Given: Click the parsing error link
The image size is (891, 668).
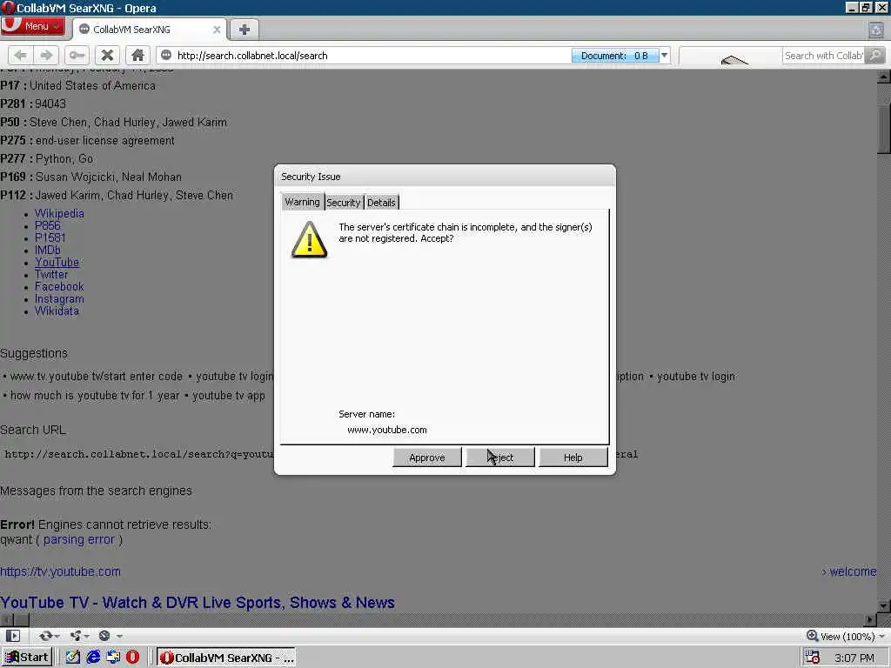Looking at the screenshot, I should (79, 539).
